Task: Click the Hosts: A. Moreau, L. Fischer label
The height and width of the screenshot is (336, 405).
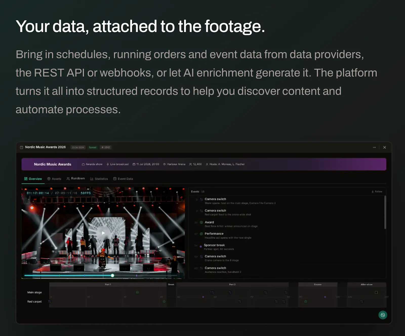Action: [x=225, y=164]
